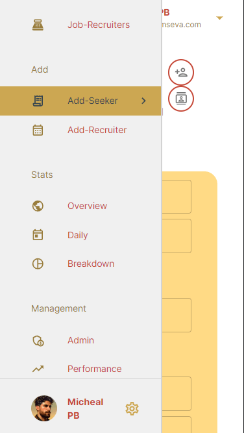
Task: Expand the Add-Seeker chevron arrow
Action: (143, 101)
